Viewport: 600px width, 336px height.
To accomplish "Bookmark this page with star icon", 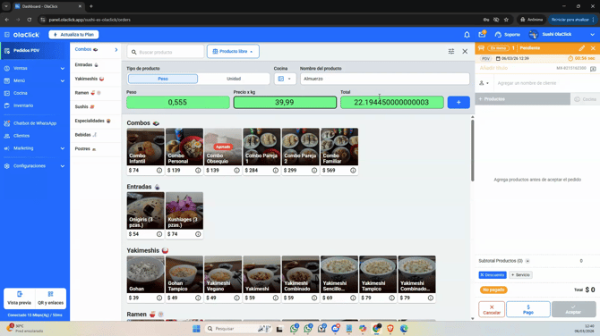I will point(506,20).
